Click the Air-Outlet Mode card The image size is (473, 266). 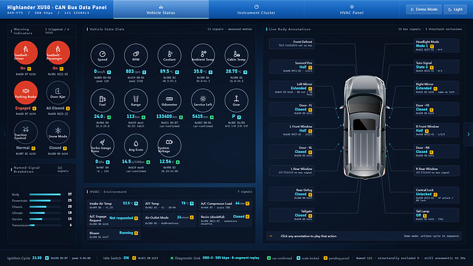click(x=169, y=220)
